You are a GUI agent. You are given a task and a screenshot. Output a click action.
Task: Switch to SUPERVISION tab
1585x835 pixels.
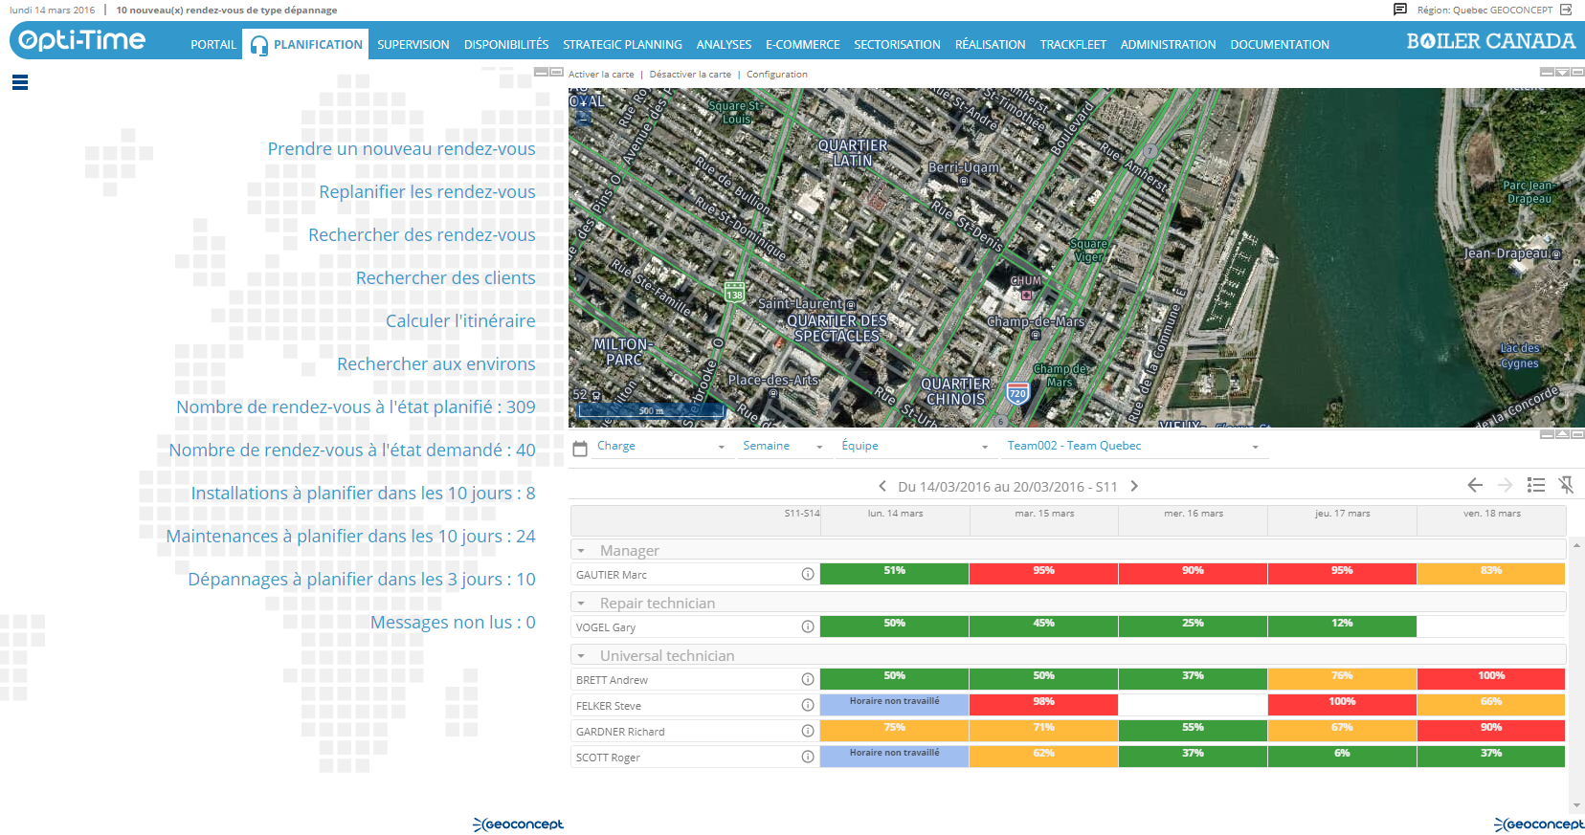point(413,45)
